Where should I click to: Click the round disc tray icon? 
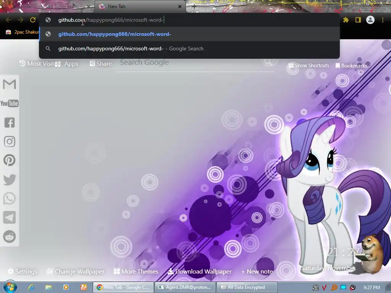(352, 288)
